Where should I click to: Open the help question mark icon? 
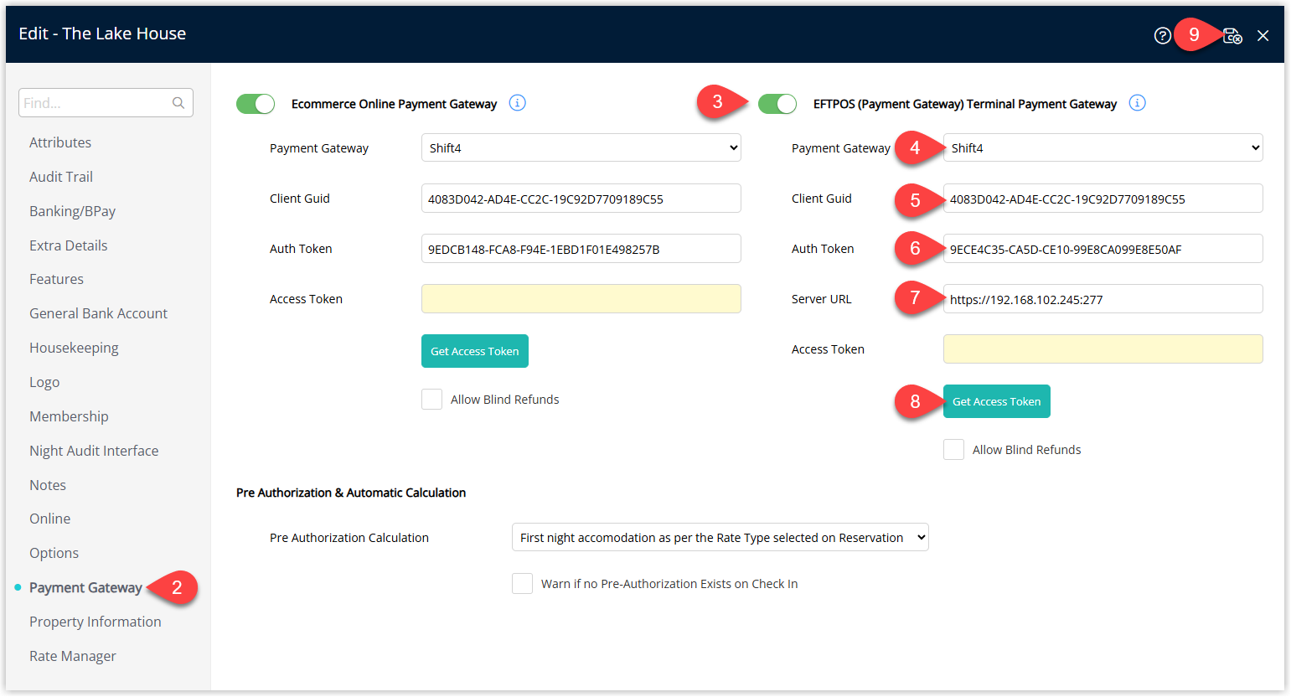pos(1162,35)
